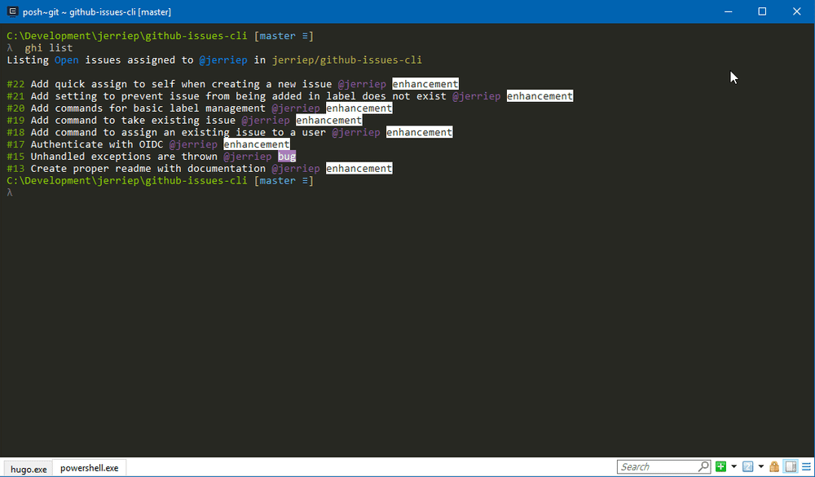Screen dimensions: 815x477
Task: Click the ConEmu title bar app icon
Action: (x=12, y=11)
